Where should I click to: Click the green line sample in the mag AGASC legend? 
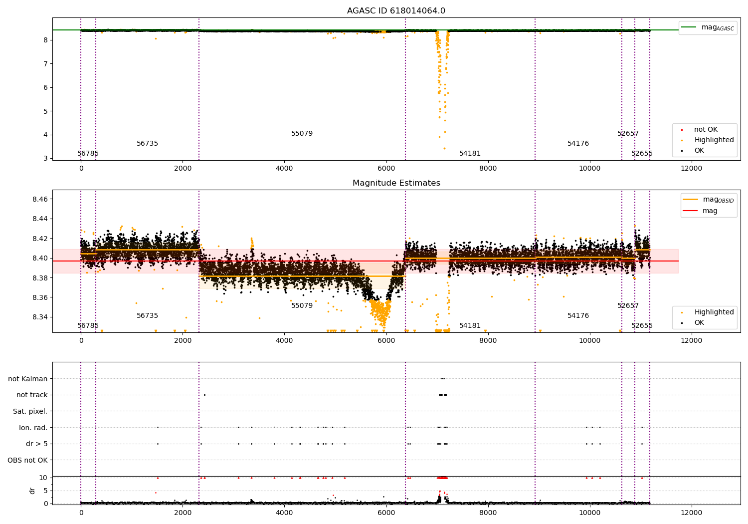[690, 27]
